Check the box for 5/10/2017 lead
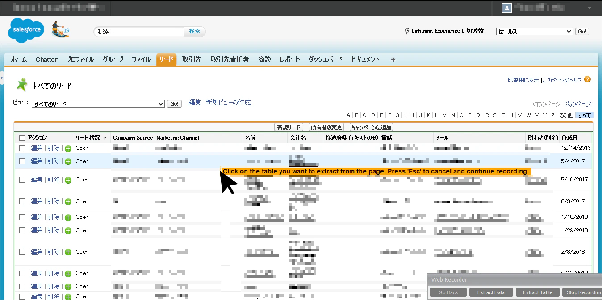This screenshot has height=300, width=602. coord(22,180)
